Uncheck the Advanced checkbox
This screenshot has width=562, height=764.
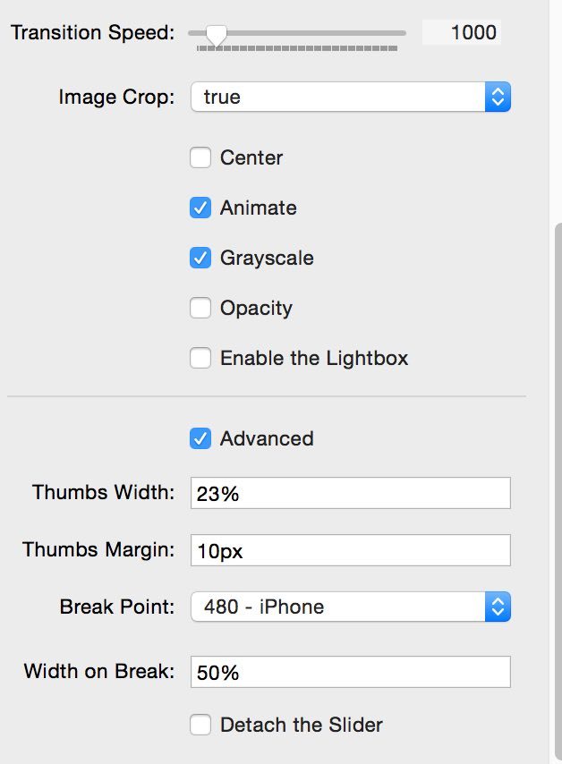[x=200, y=439]
